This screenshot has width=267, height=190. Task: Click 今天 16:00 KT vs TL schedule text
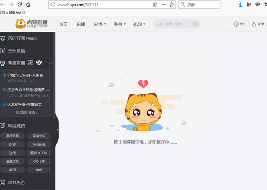pyautogui.click(x=22, y=81)
